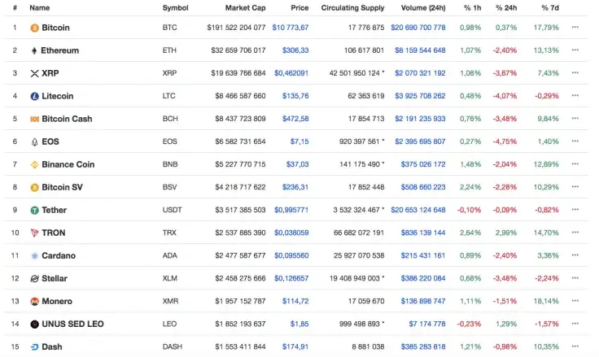Click the Tether logo icon
Screen dimensions: 599x357
[34, 210]
